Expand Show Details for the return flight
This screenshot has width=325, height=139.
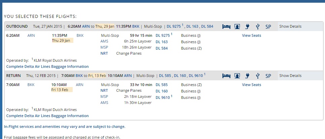click(290, 76)
